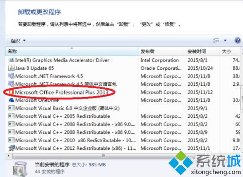The height and width of the screenshot is (177, 243).
Task: Select the Java 8 Update 65 entry
Action: coord(35,68)
